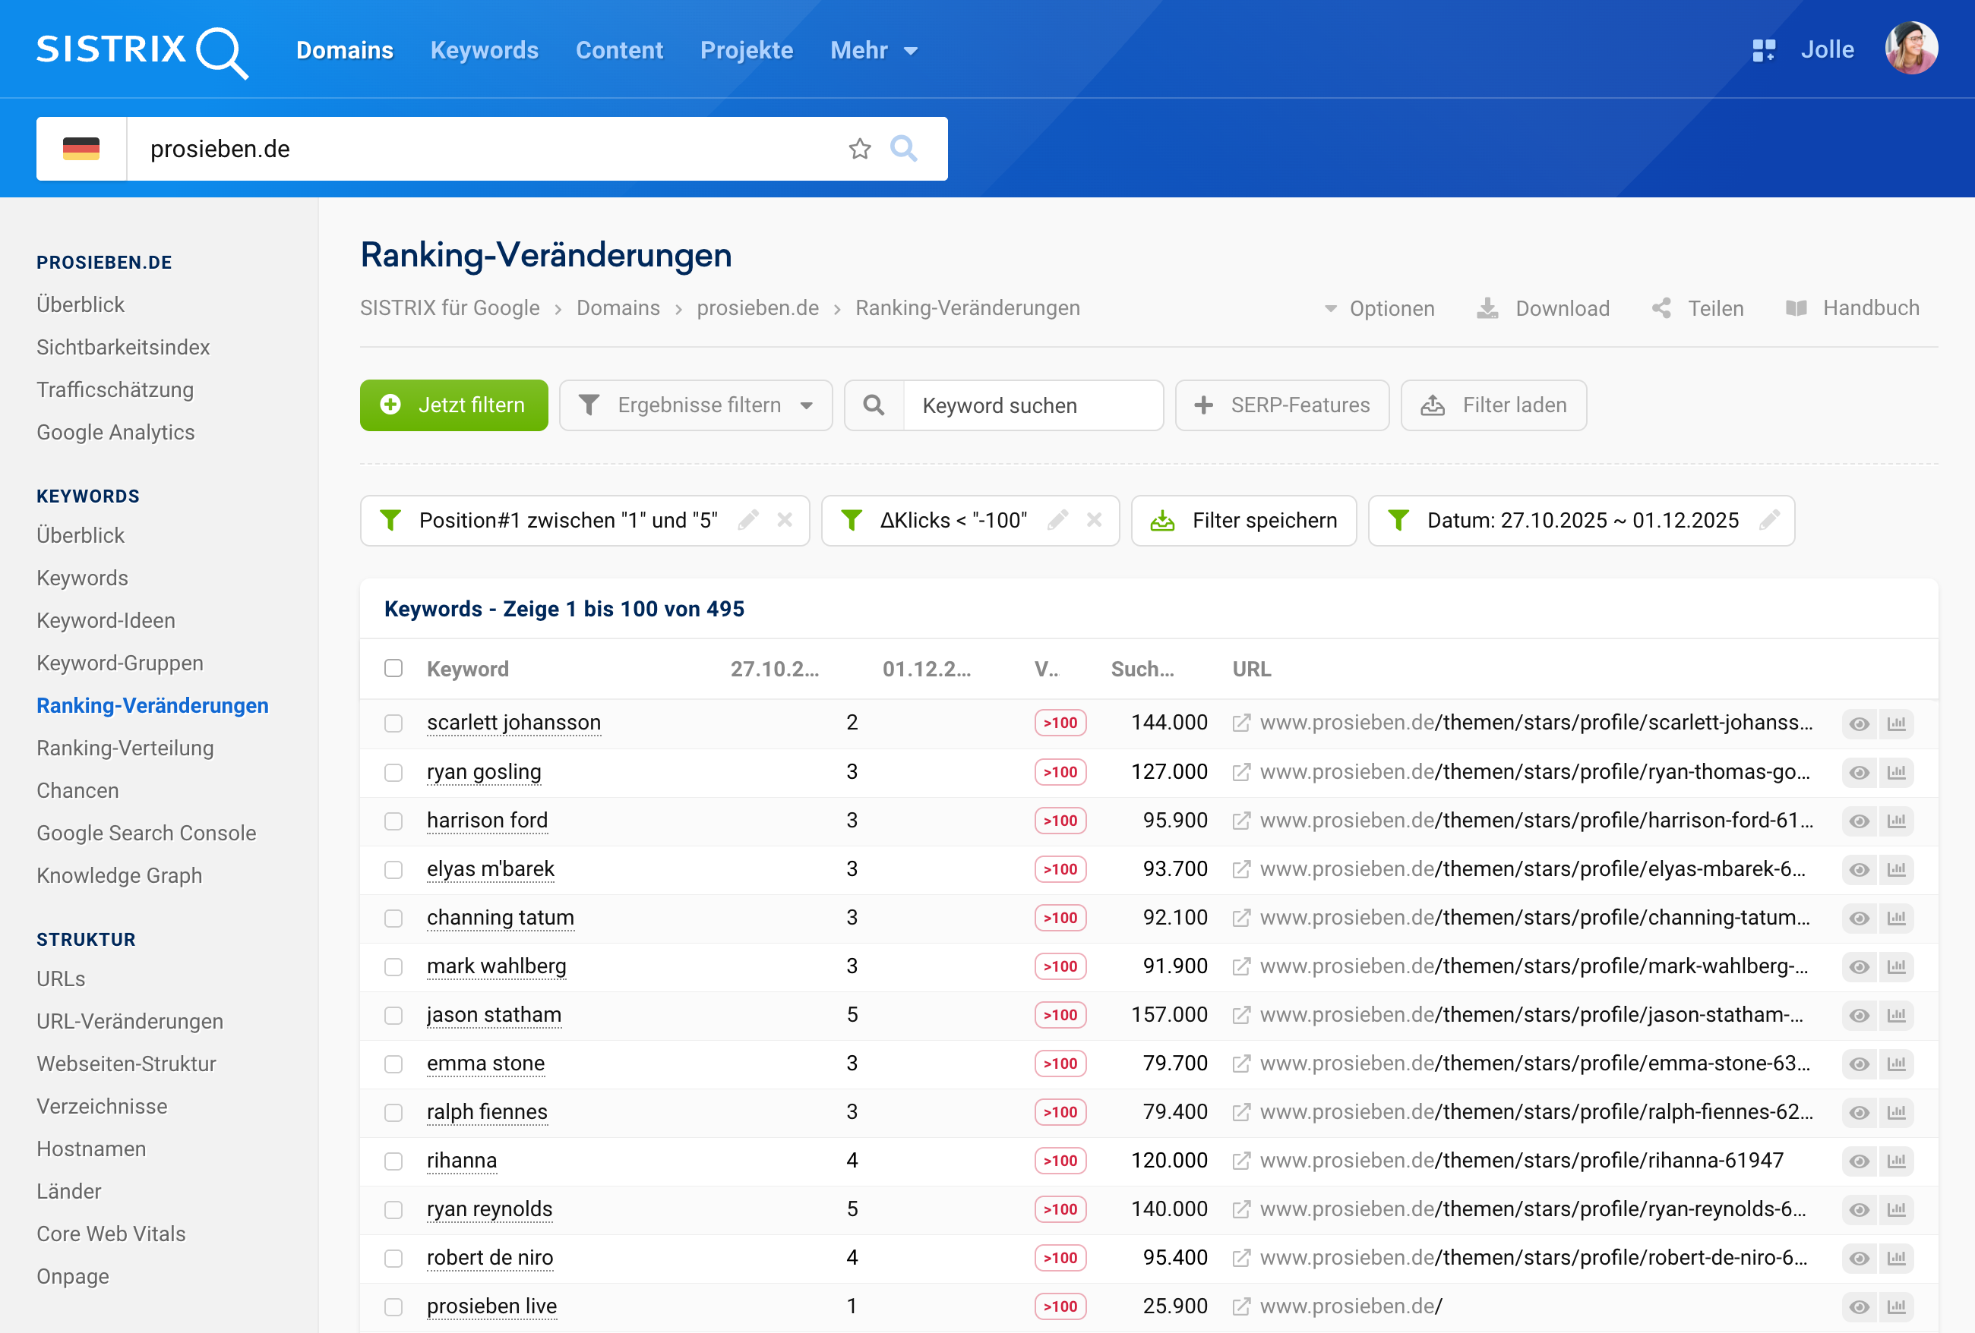The image size is (1975, 1333).
Task: Open Google Search Console in sidebar
Action: [145, 833]
